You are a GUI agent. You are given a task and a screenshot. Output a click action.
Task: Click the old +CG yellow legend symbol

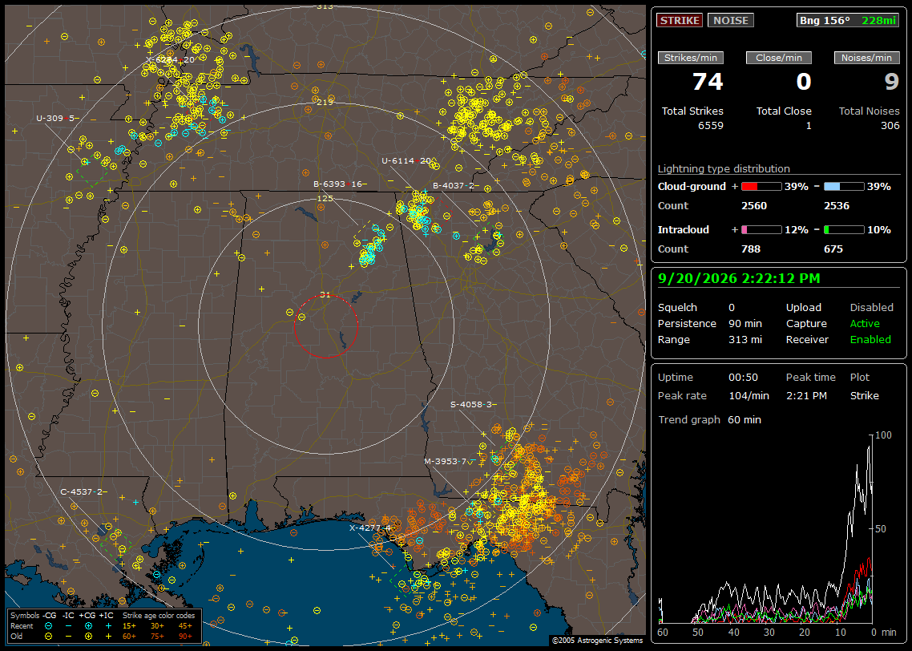88,637
